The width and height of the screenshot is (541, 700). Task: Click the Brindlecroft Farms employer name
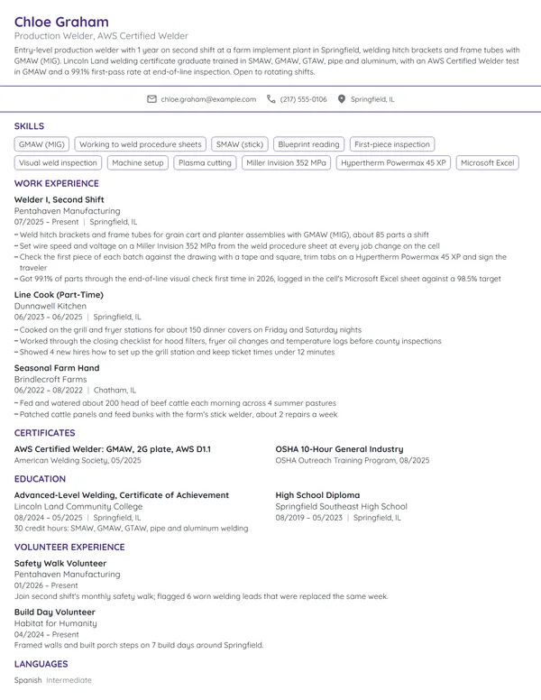(50, 379)
